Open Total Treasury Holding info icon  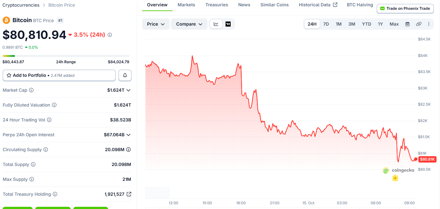(x=55, y=194)
